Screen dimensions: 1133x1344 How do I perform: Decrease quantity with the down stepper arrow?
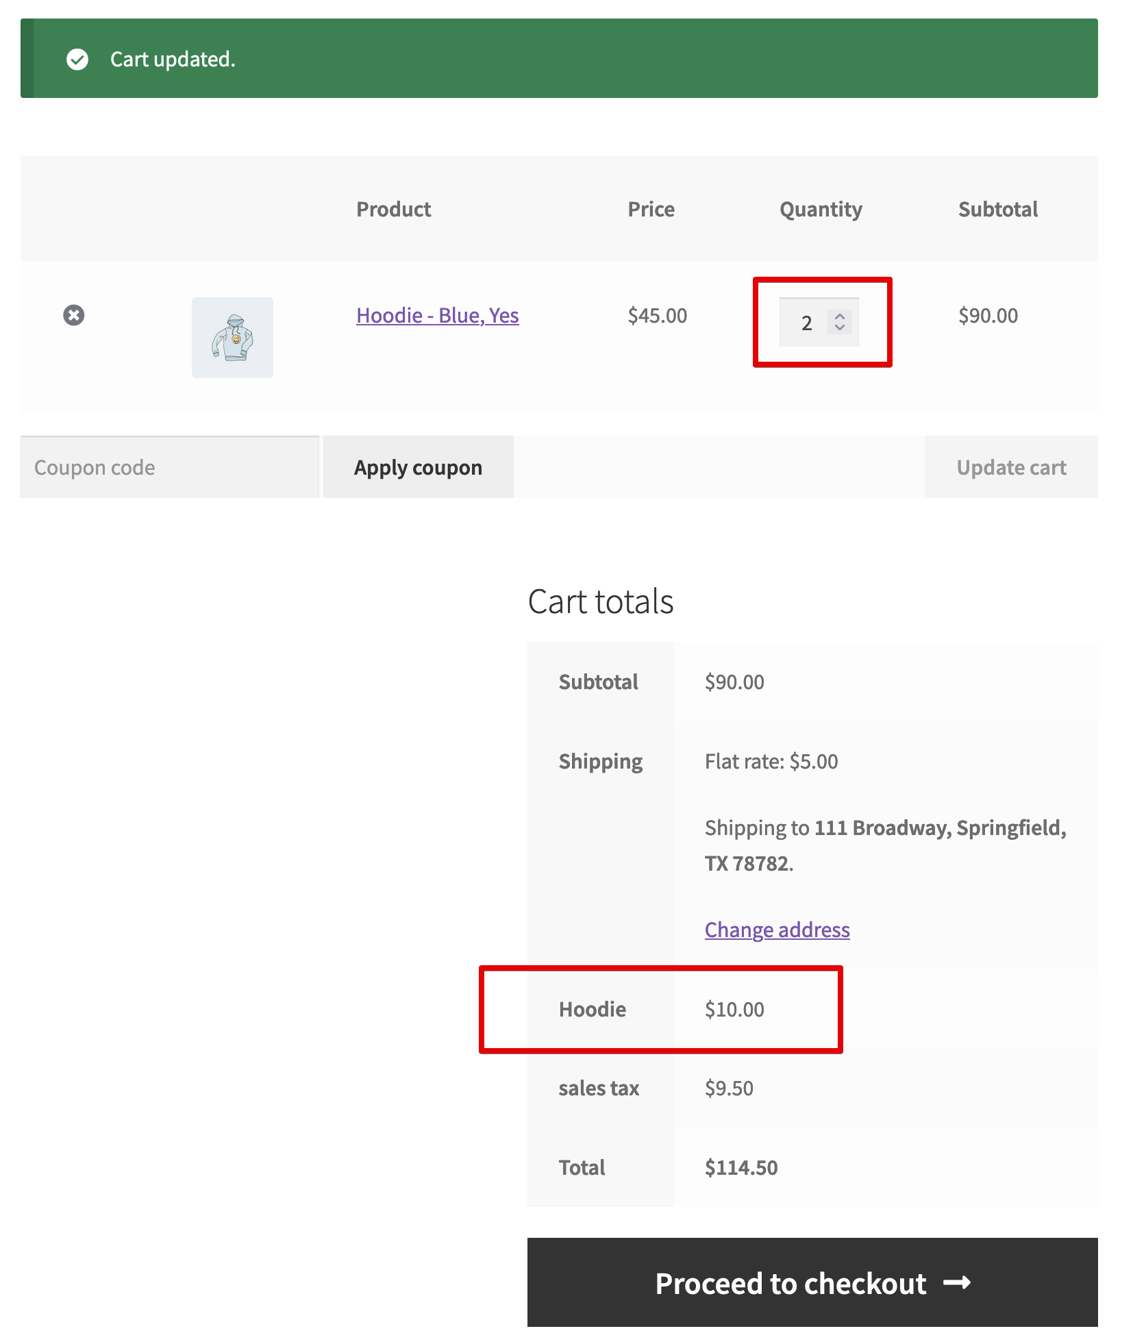click(840, 327)
